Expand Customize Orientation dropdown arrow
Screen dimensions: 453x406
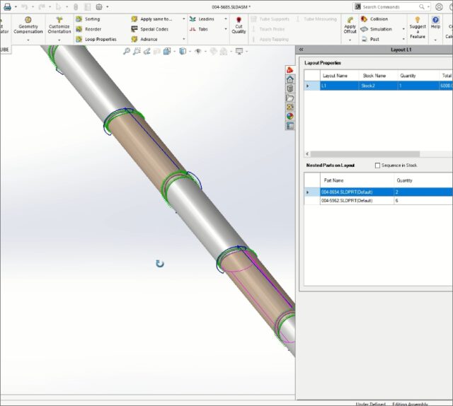coord(59,40)
